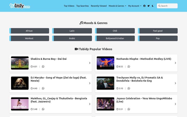Click the 4:01 duration on the Dai Dai video
This screenshot has width=187, height=117.
coord(34,67)
